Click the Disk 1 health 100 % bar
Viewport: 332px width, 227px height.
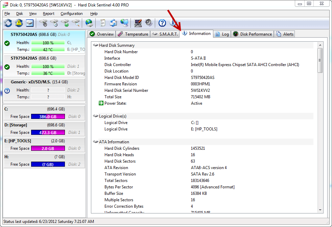coord(48,66)
